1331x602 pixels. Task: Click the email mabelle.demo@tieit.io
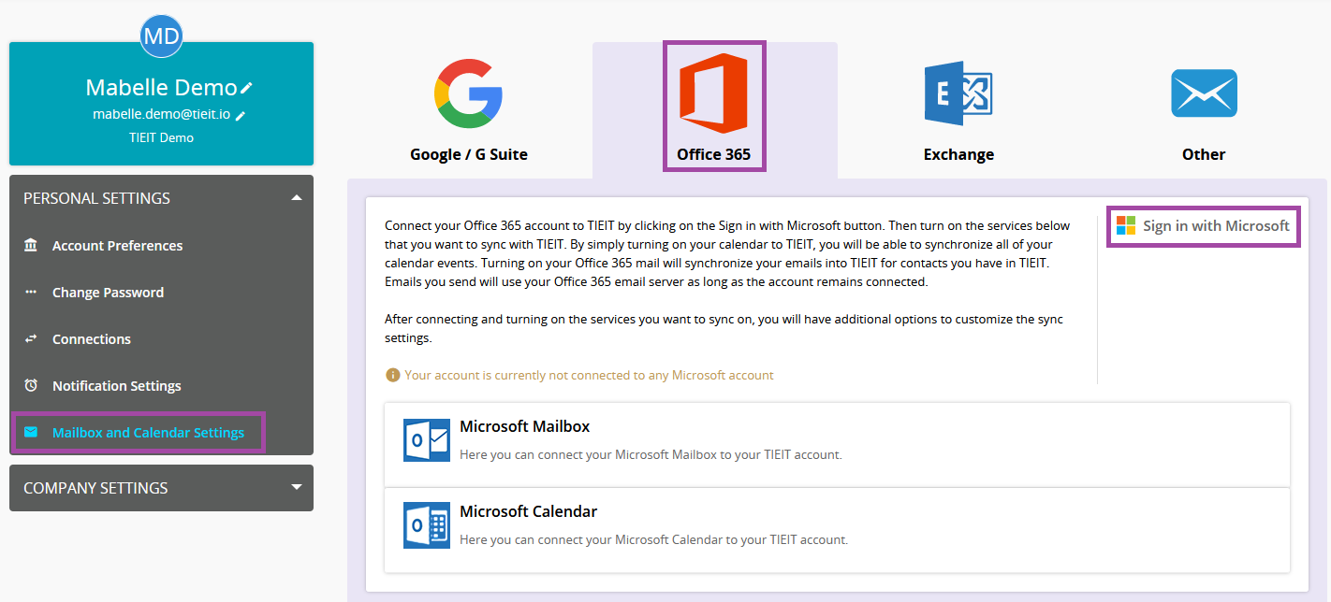161,114
